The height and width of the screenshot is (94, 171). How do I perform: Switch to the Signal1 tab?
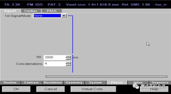click(10, 11)
